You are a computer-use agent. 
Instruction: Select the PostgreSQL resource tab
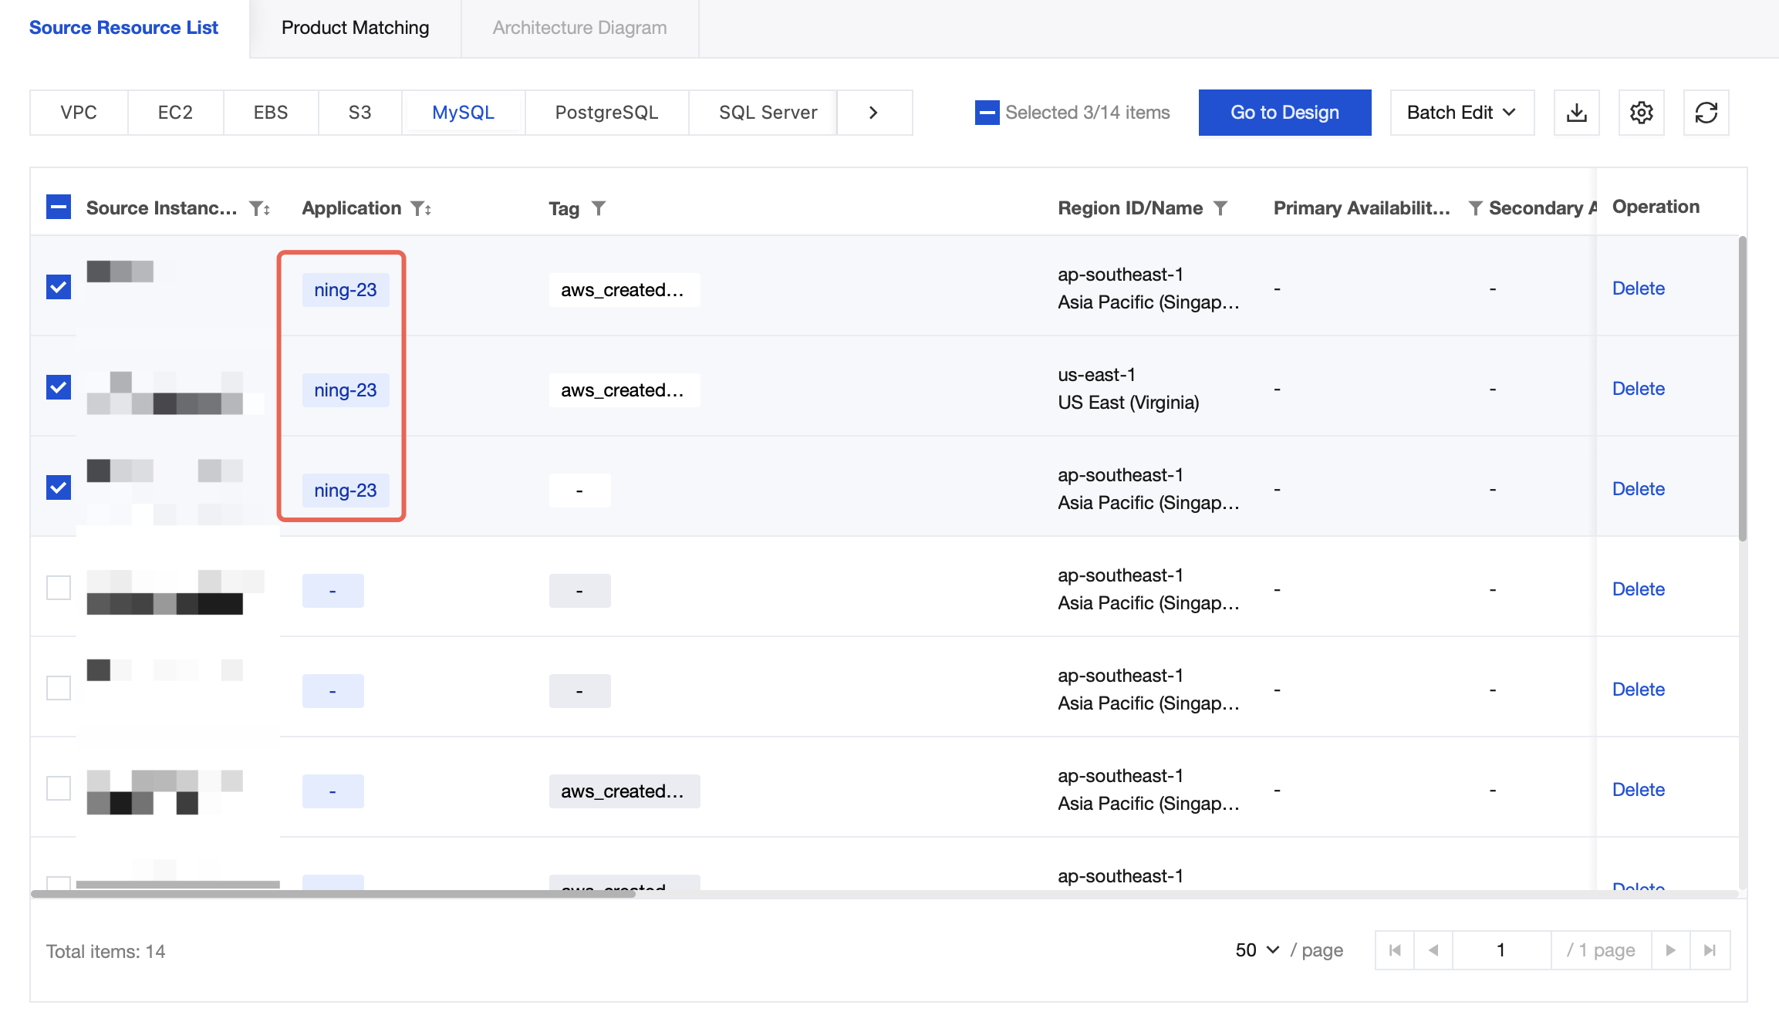(606, 113)
